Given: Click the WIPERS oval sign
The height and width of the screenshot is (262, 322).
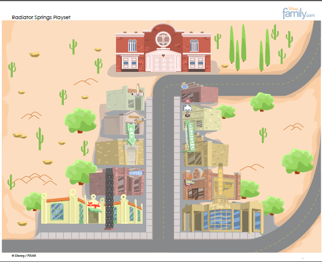Looking at the screenshot, I should point(136,173).
